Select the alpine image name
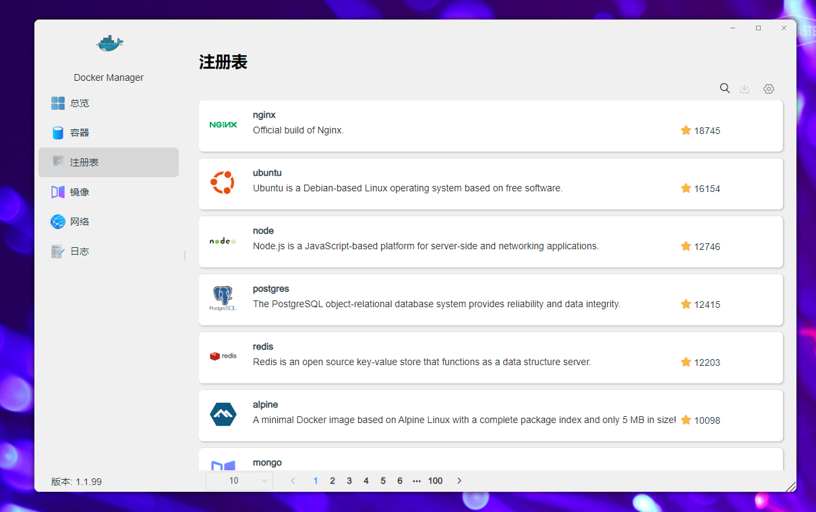 point(266,405)
